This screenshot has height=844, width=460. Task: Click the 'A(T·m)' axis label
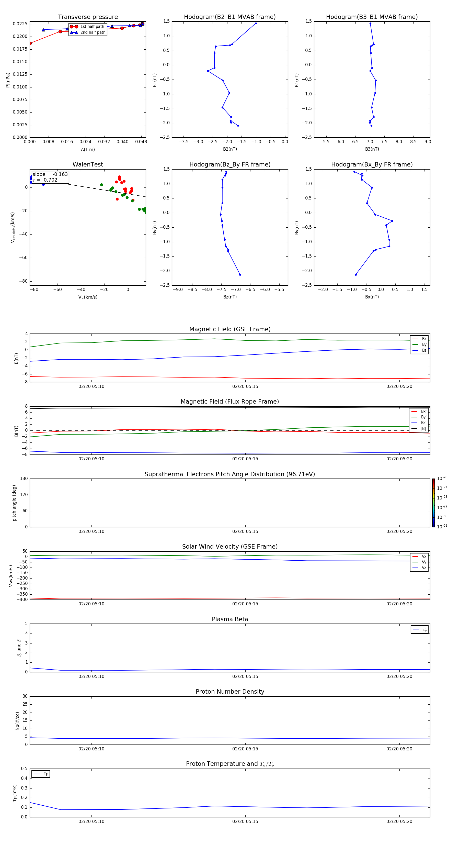(88, 149)
